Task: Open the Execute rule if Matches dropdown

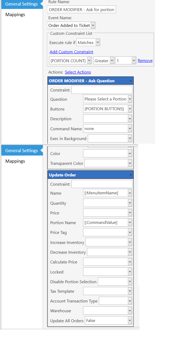Action: pos(97,42)
